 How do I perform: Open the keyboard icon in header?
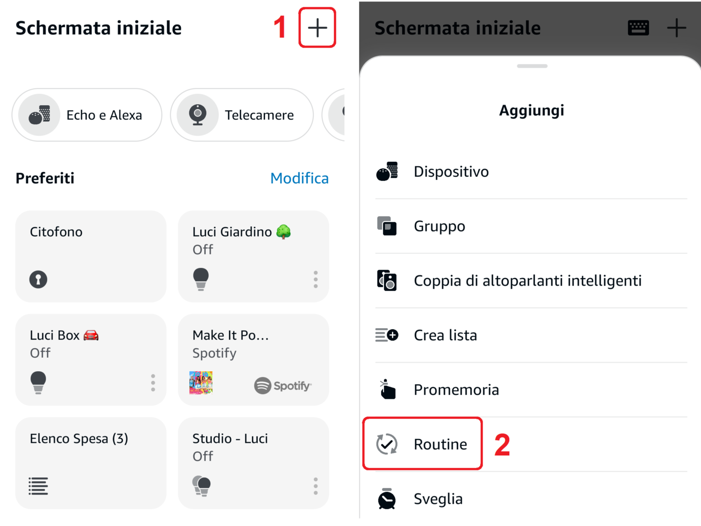638,28
